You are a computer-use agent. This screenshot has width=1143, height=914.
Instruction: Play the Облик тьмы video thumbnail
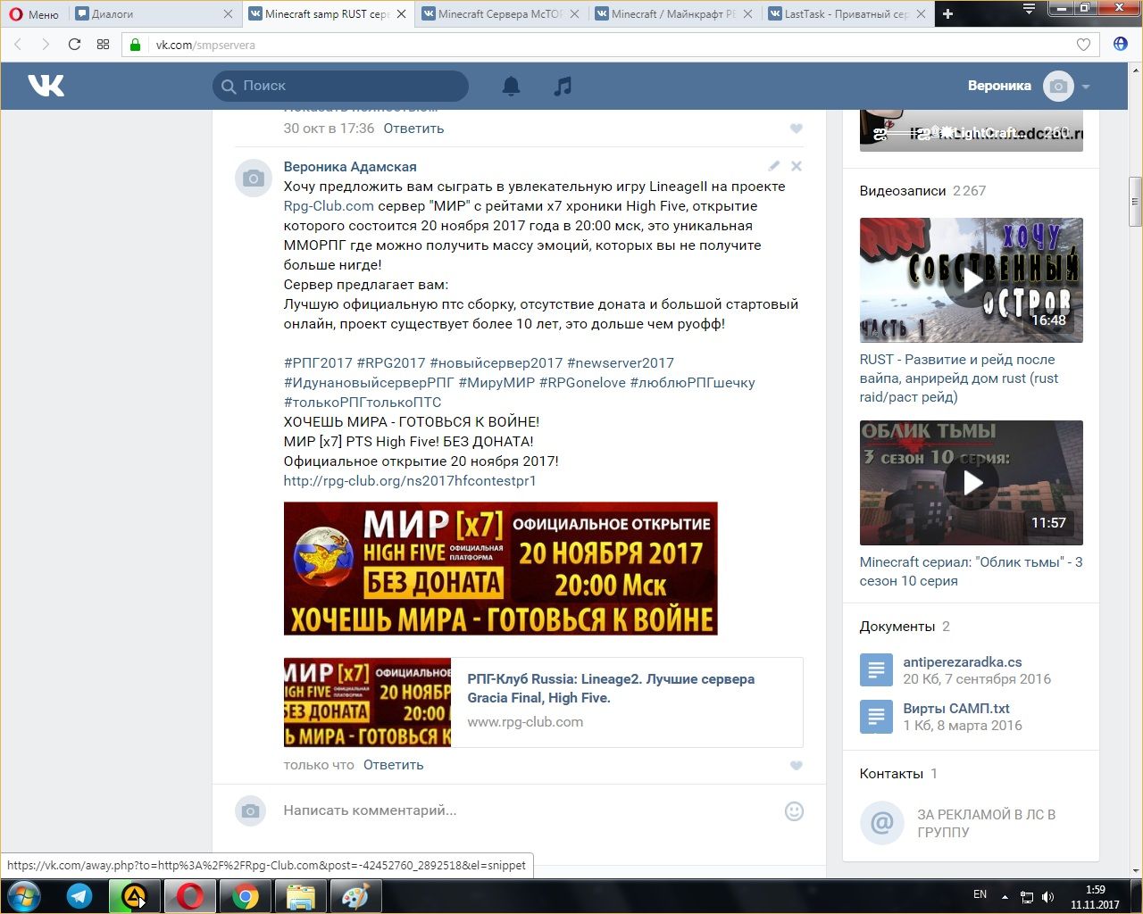(972, 483)
